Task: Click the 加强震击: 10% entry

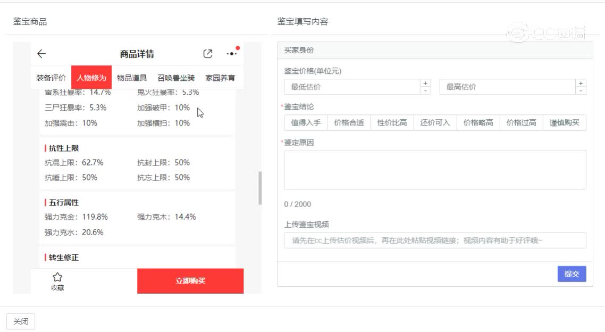Action: [71, 123]
